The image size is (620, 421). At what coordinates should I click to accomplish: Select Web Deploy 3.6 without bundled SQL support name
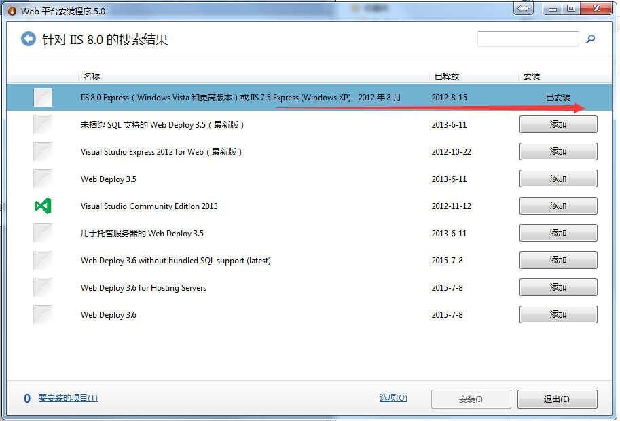coord(176,261)
